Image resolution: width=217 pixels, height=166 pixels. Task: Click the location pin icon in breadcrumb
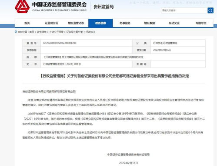click(x=16, y=32)
